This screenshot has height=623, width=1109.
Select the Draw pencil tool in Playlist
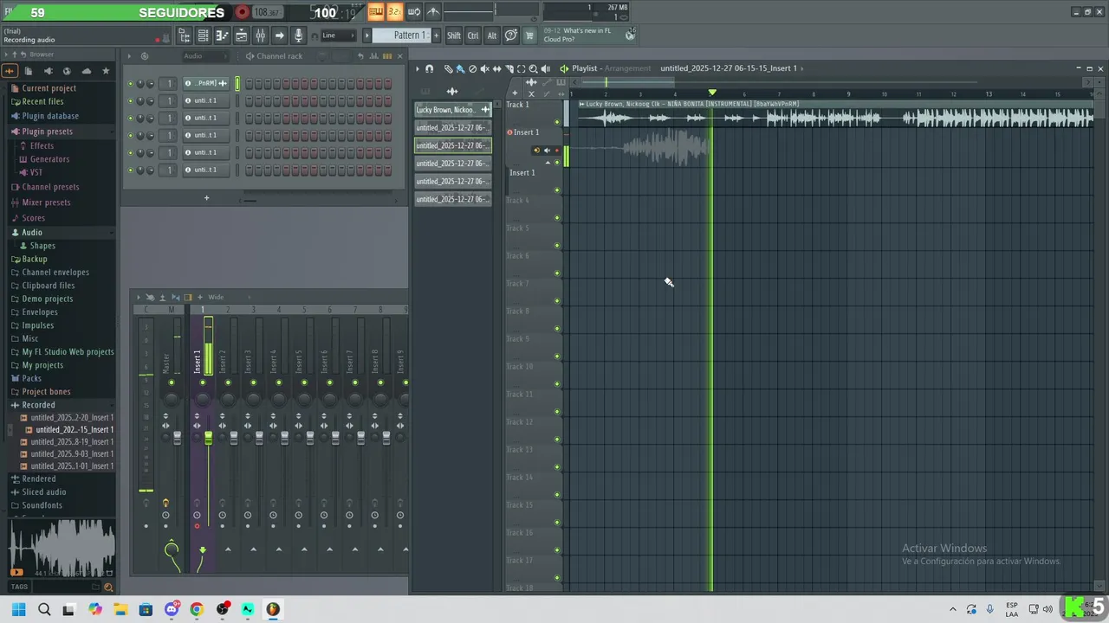[x=448, y=68]
